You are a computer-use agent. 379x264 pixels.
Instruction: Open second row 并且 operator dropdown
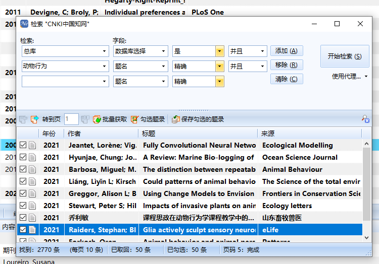262,66
